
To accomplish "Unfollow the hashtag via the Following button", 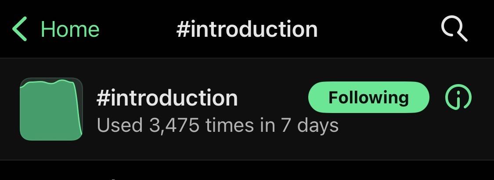I will click(x=368, y=97).
